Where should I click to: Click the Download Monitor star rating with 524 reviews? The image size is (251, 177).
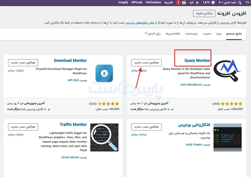(108, 104)
